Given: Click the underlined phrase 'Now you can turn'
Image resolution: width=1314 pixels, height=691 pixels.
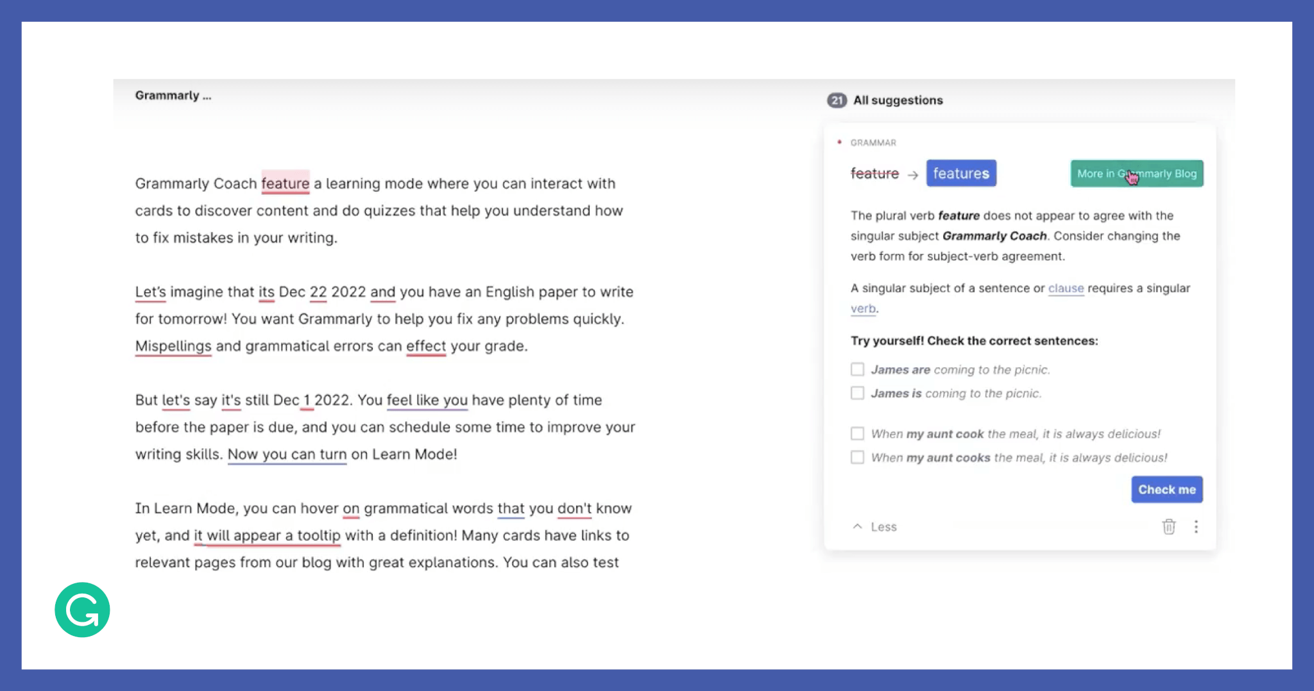Looking at the screenshot, I should pos(287,454).
